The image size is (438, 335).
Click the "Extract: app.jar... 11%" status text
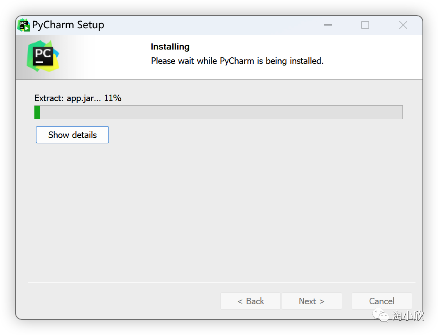pos(78,98)
